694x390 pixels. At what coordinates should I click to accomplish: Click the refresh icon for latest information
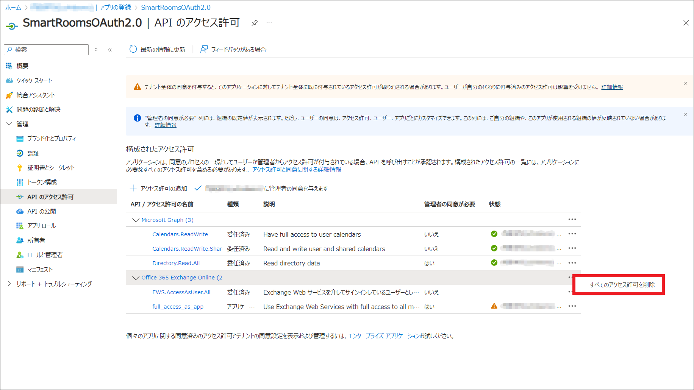point(133,50)
